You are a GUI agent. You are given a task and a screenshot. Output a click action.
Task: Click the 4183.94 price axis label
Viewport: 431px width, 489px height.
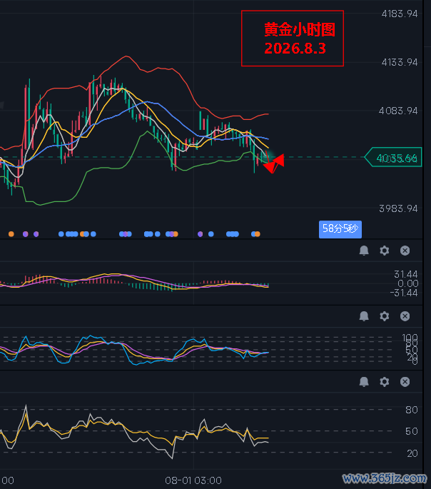[400, 14]
